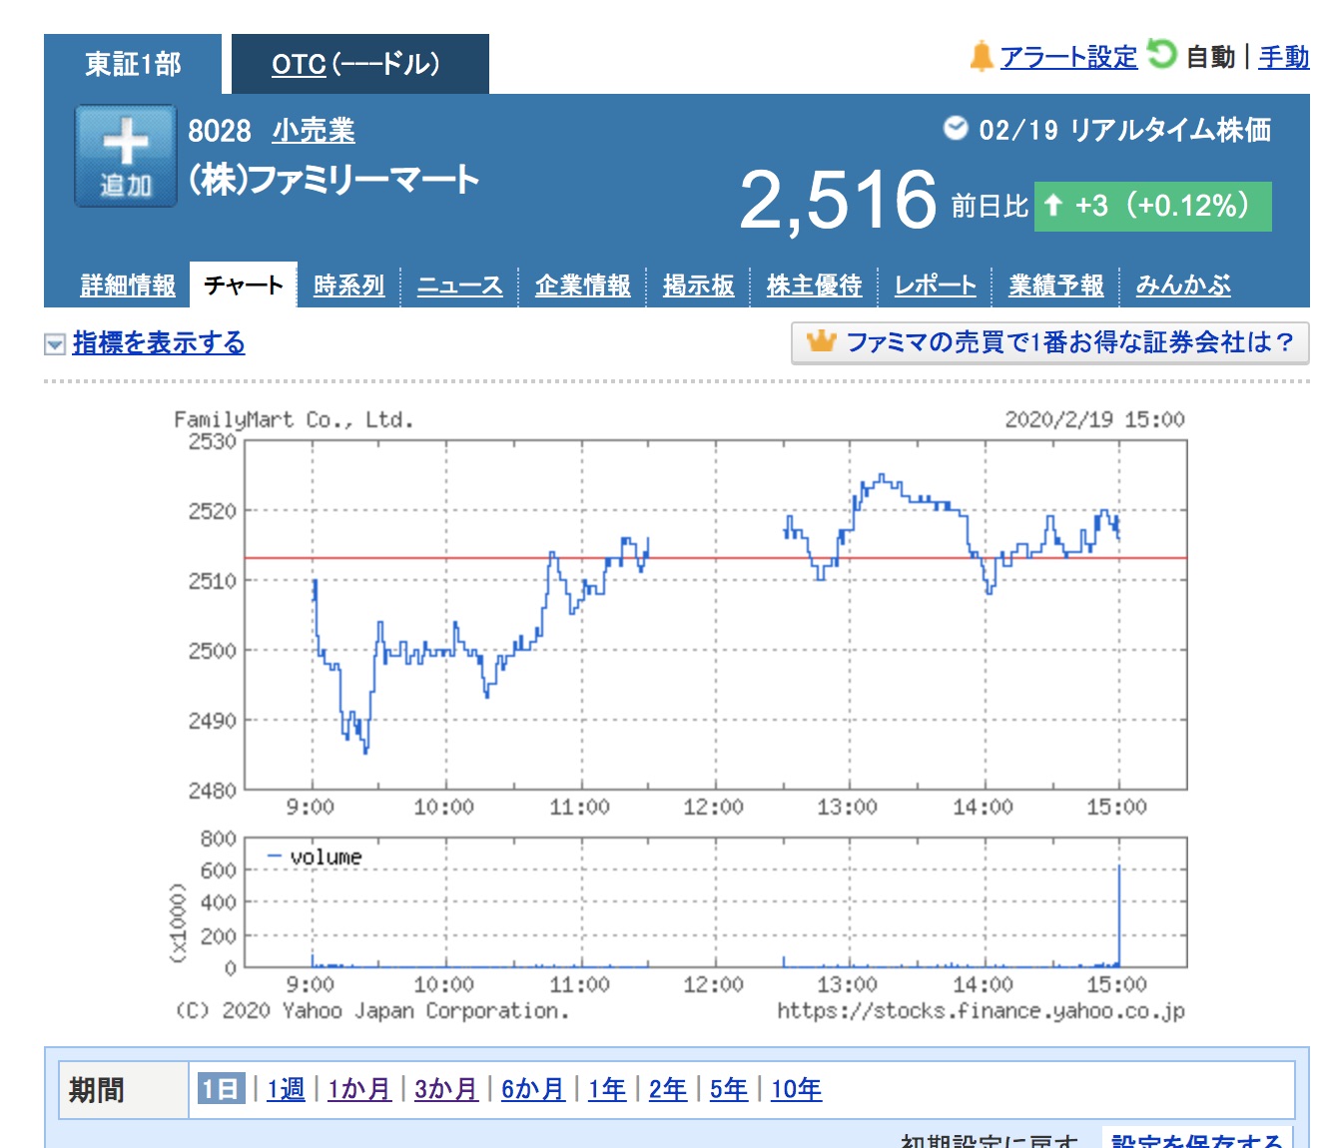Select the 6か月 period link
This screenshot has height=1148, width=1324.
coord(533,1089)
